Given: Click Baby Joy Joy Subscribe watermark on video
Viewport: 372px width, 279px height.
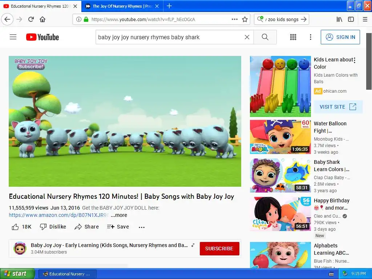Looking at the screenshot, I should (31, 64).
